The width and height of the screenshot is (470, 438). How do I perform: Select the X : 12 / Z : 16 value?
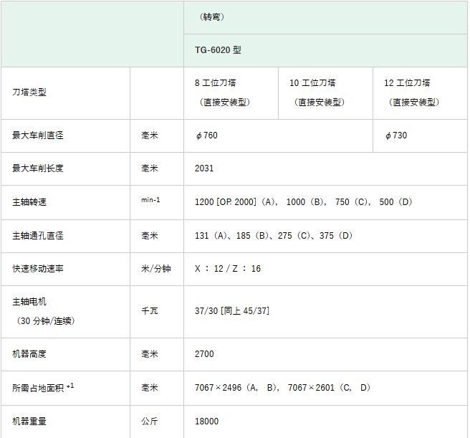click(228, 269)
